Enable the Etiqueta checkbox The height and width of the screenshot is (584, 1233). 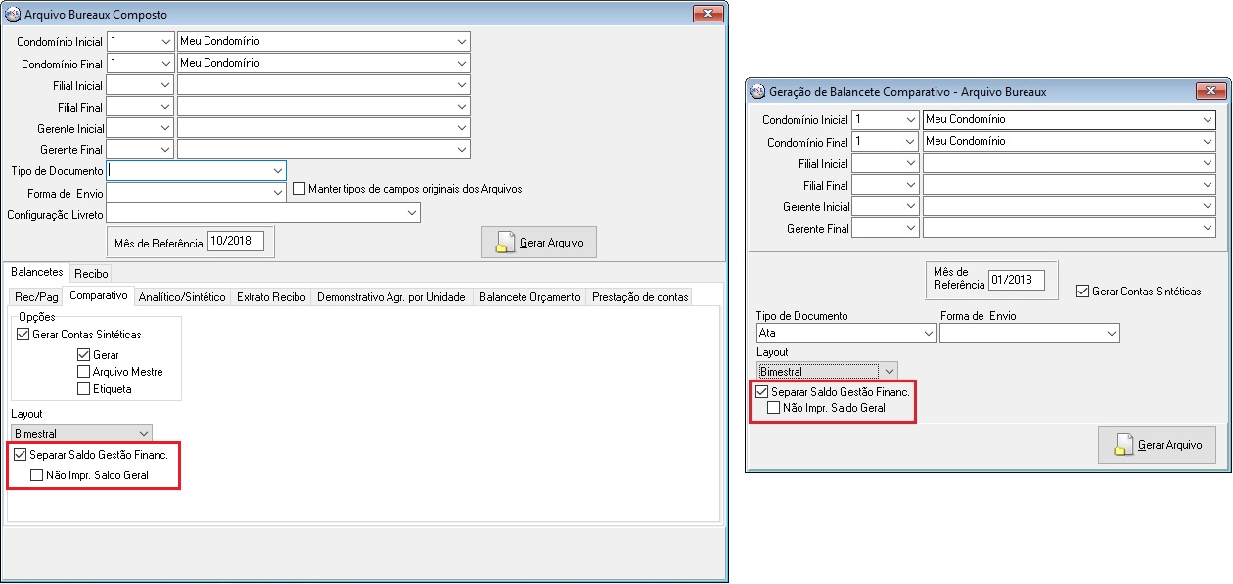[x=83, y=389]
